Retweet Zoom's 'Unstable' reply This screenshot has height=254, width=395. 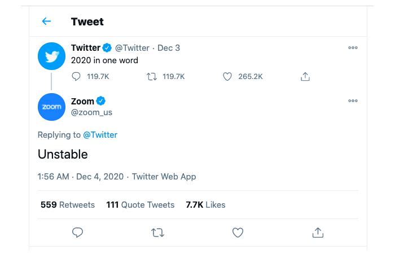pos(157,233)
